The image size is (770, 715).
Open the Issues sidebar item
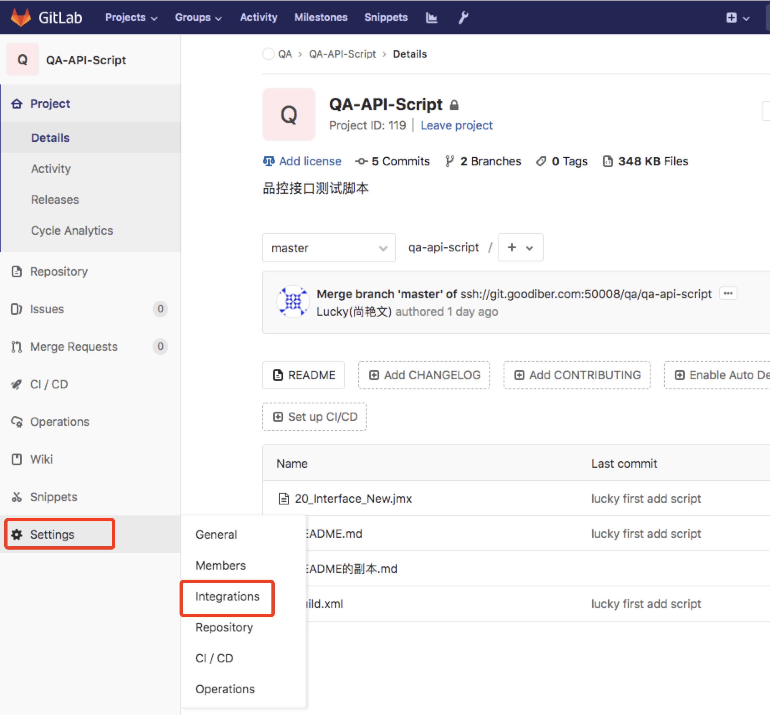[x=46, y=309]
